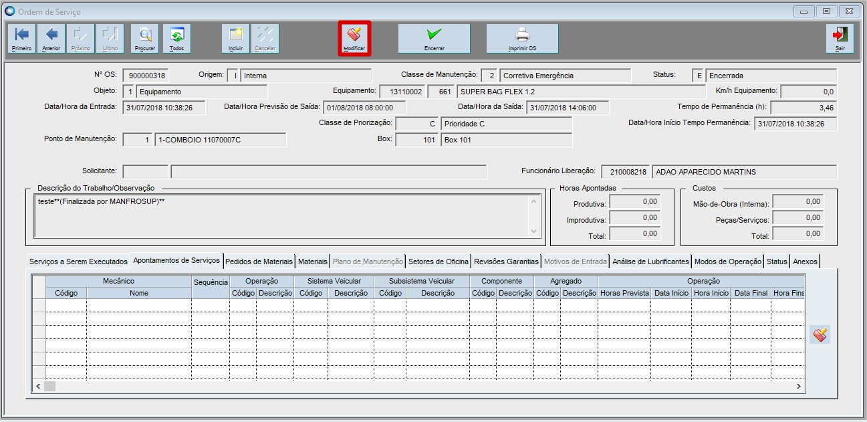867x422 pixels.
Task: Click the Data/Hora da Saída field
Action: pos(568,108)
